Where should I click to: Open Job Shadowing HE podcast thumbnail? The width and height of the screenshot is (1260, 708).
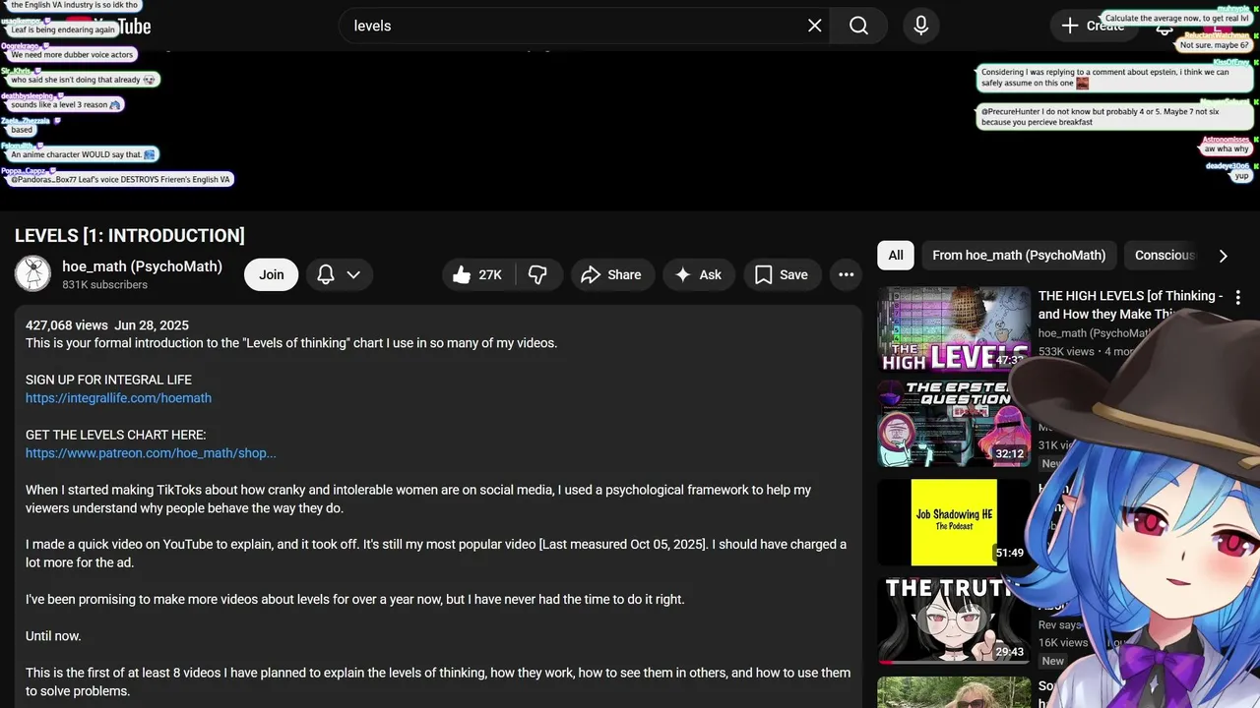pos(954,522)
